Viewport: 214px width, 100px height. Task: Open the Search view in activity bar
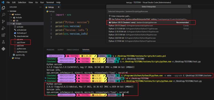pyautogui.click(x=3, y=14)
